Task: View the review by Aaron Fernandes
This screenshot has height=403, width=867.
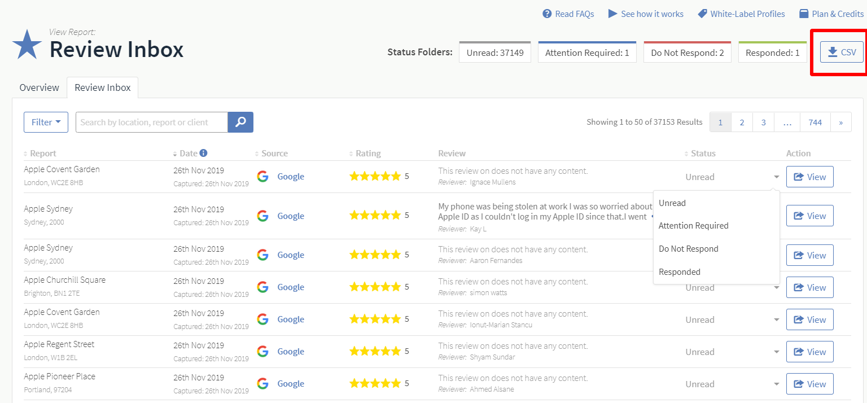Action: 809,255
